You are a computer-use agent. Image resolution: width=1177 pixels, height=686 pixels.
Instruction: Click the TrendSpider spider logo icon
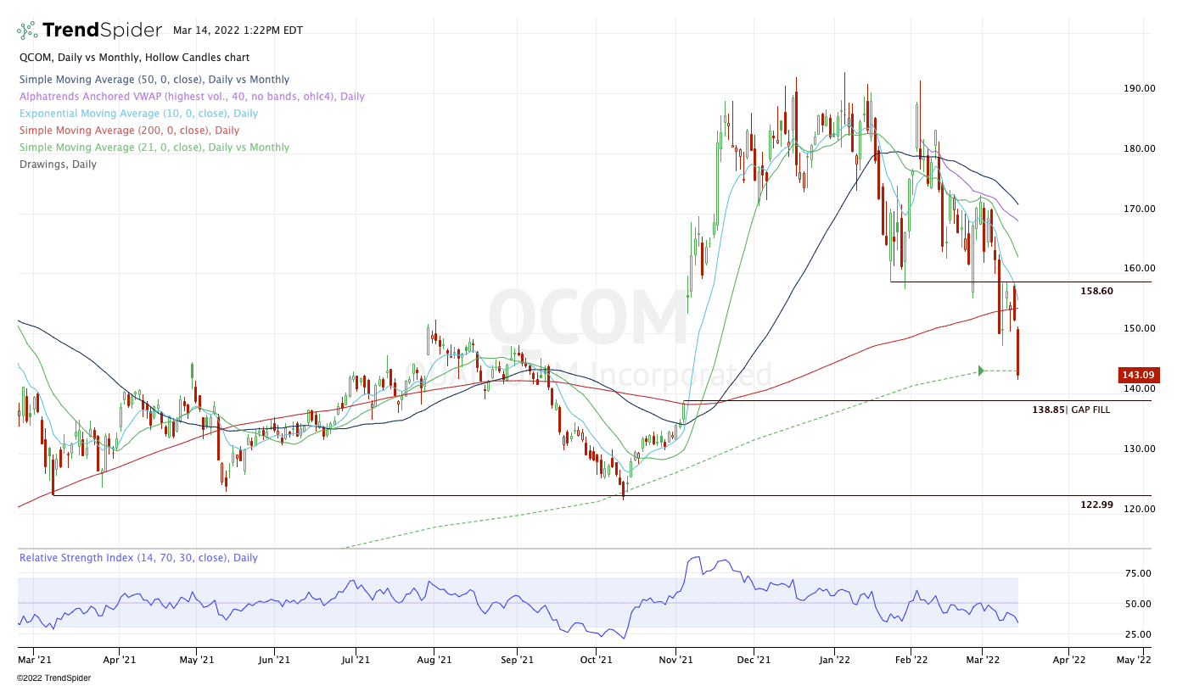pos(27,31)
